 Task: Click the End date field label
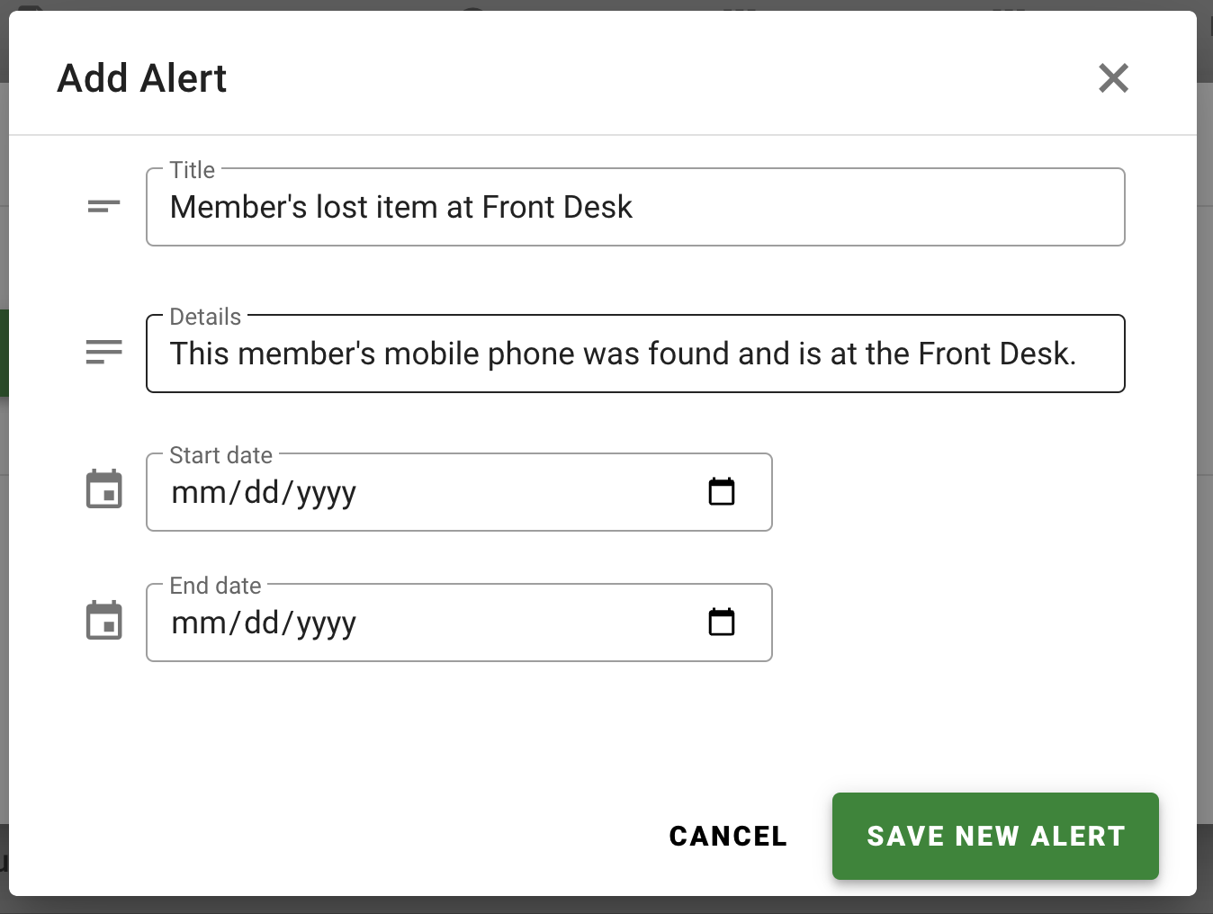215,586
